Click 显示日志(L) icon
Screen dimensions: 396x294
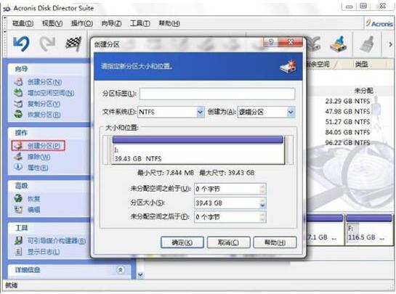[x=18, y=251]
